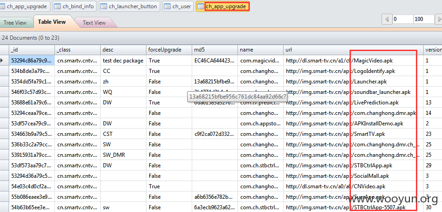The image size is (442, 212).
Task: Click the md5 cell EC46CA644423...
Action: point(215,60)
